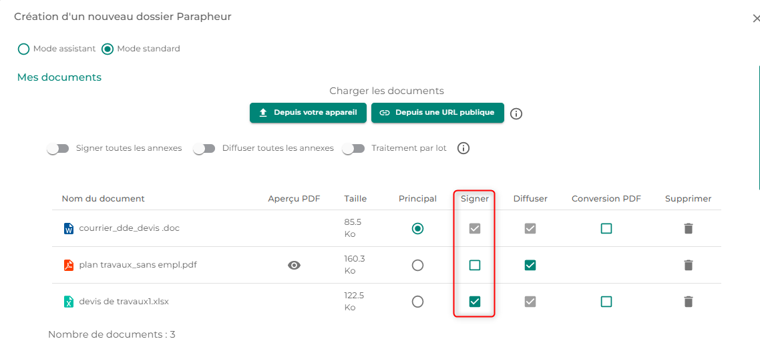
Task: Click the dialog's vertical scrollbar
Action: click(759, 128)
